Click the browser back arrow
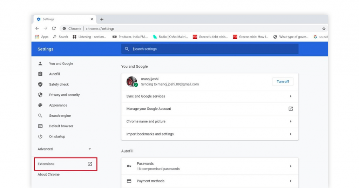The height and width of the screenshot is (188, 359). click(37, 28)
